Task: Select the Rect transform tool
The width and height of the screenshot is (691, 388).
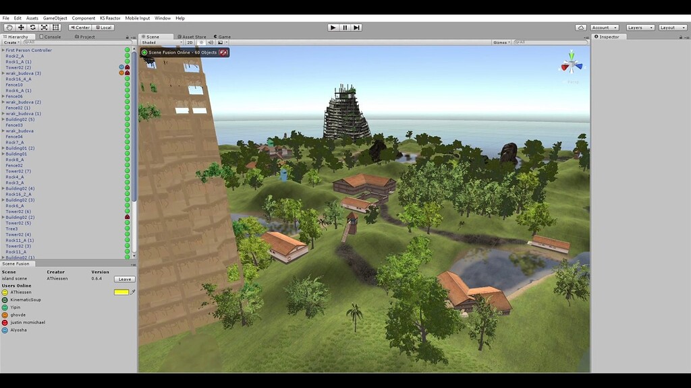Action: click(55, 27)
